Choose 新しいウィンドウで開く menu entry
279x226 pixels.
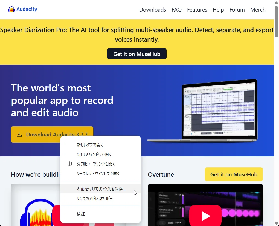click(x=101, y=154)
